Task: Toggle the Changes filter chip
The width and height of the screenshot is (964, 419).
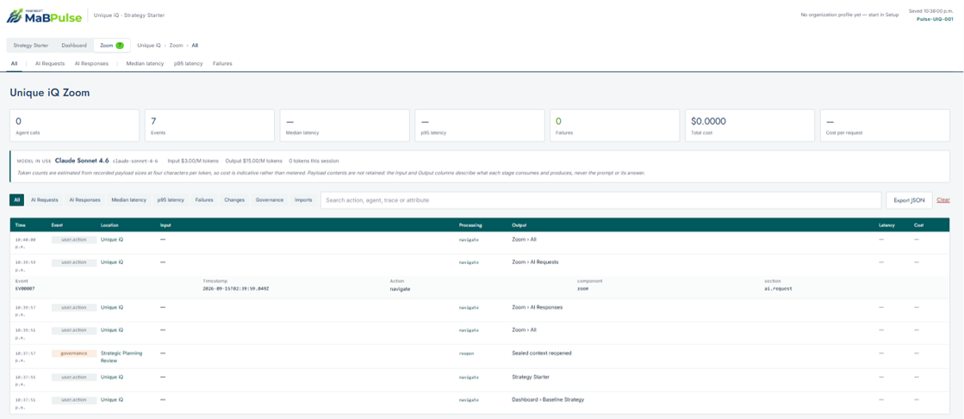Action: coord(234,200)
